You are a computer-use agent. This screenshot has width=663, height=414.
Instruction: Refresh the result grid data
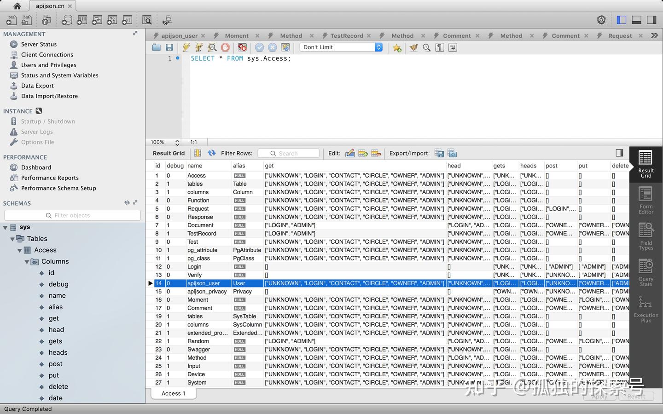[x=212, y=153]
